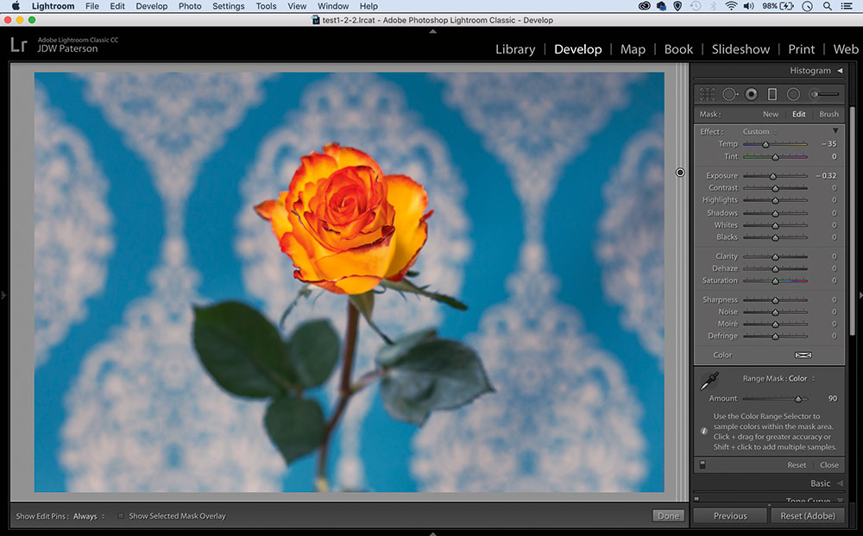Screen dimensions: 863x536
Task: Open the Creative Cloud menu bar icon
Action: pos(644,6)
